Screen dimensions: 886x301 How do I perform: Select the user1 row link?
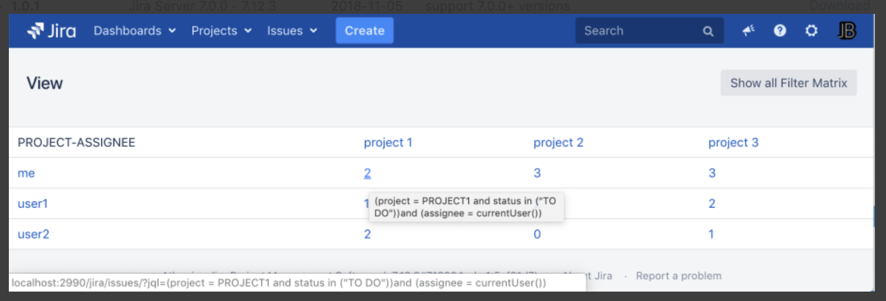coord(33,204)
